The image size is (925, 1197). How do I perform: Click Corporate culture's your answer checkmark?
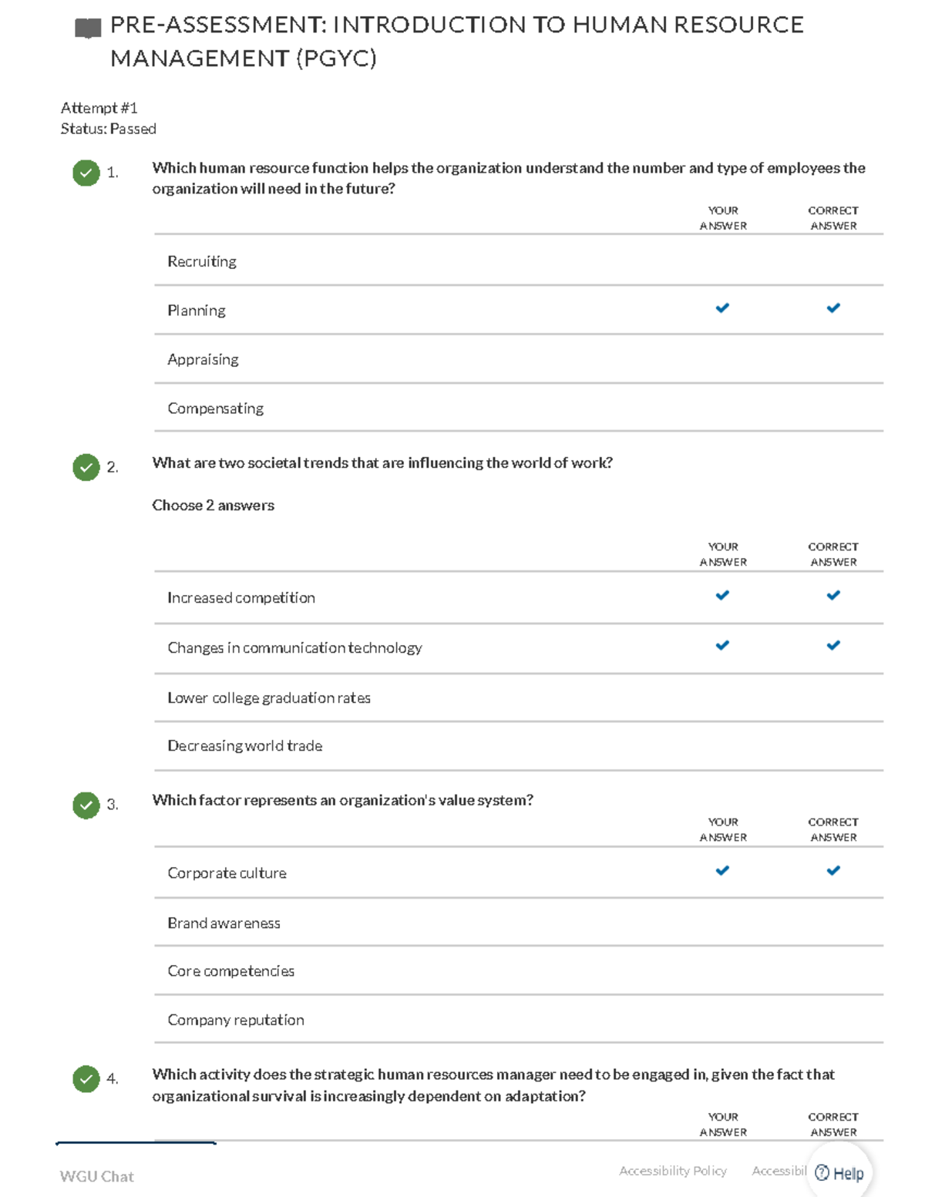click(x=722, y=871)
